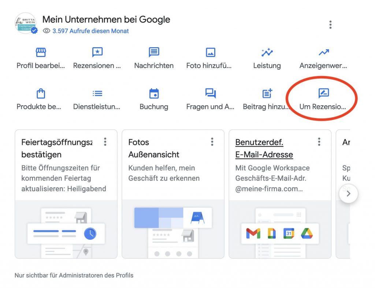375x288 pixels.
Task: Click the Profil bearbei... label
Action: point(41,66)
